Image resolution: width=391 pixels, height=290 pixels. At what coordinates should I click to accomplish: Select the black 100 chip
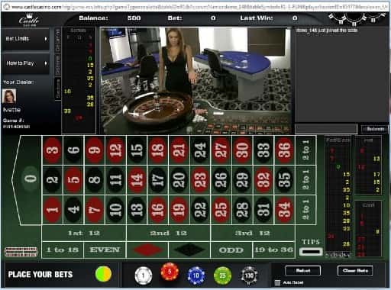(249, 275)
